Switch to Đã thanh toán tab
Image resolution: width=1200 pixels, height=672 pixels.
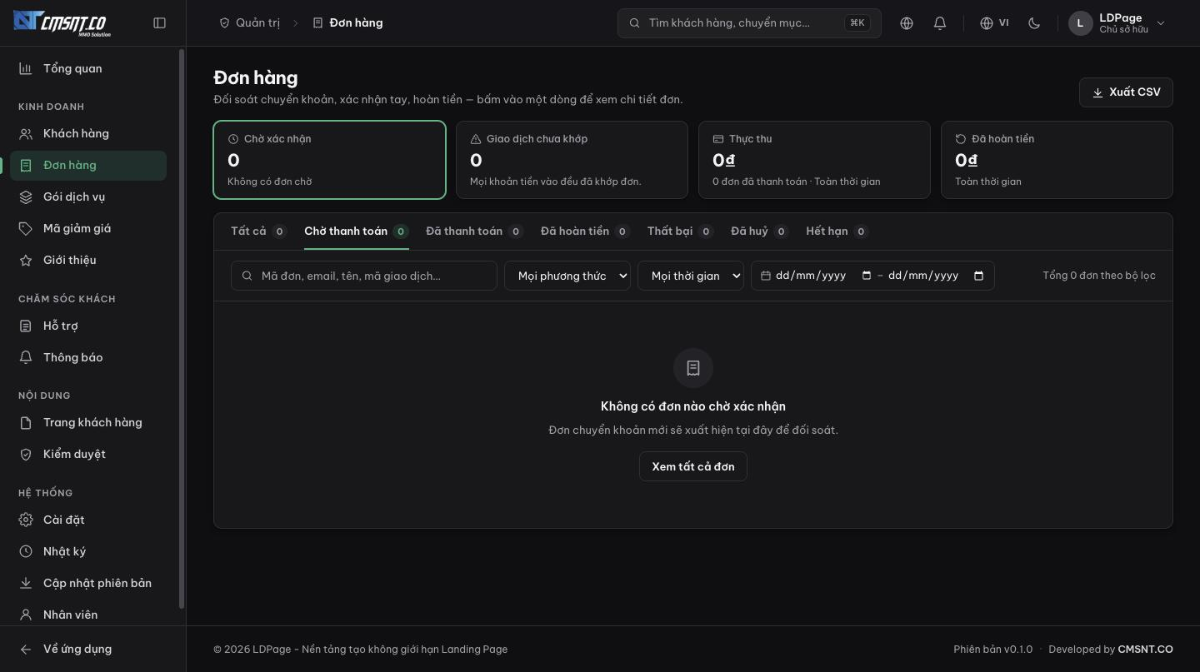click(x=474, y=231)
